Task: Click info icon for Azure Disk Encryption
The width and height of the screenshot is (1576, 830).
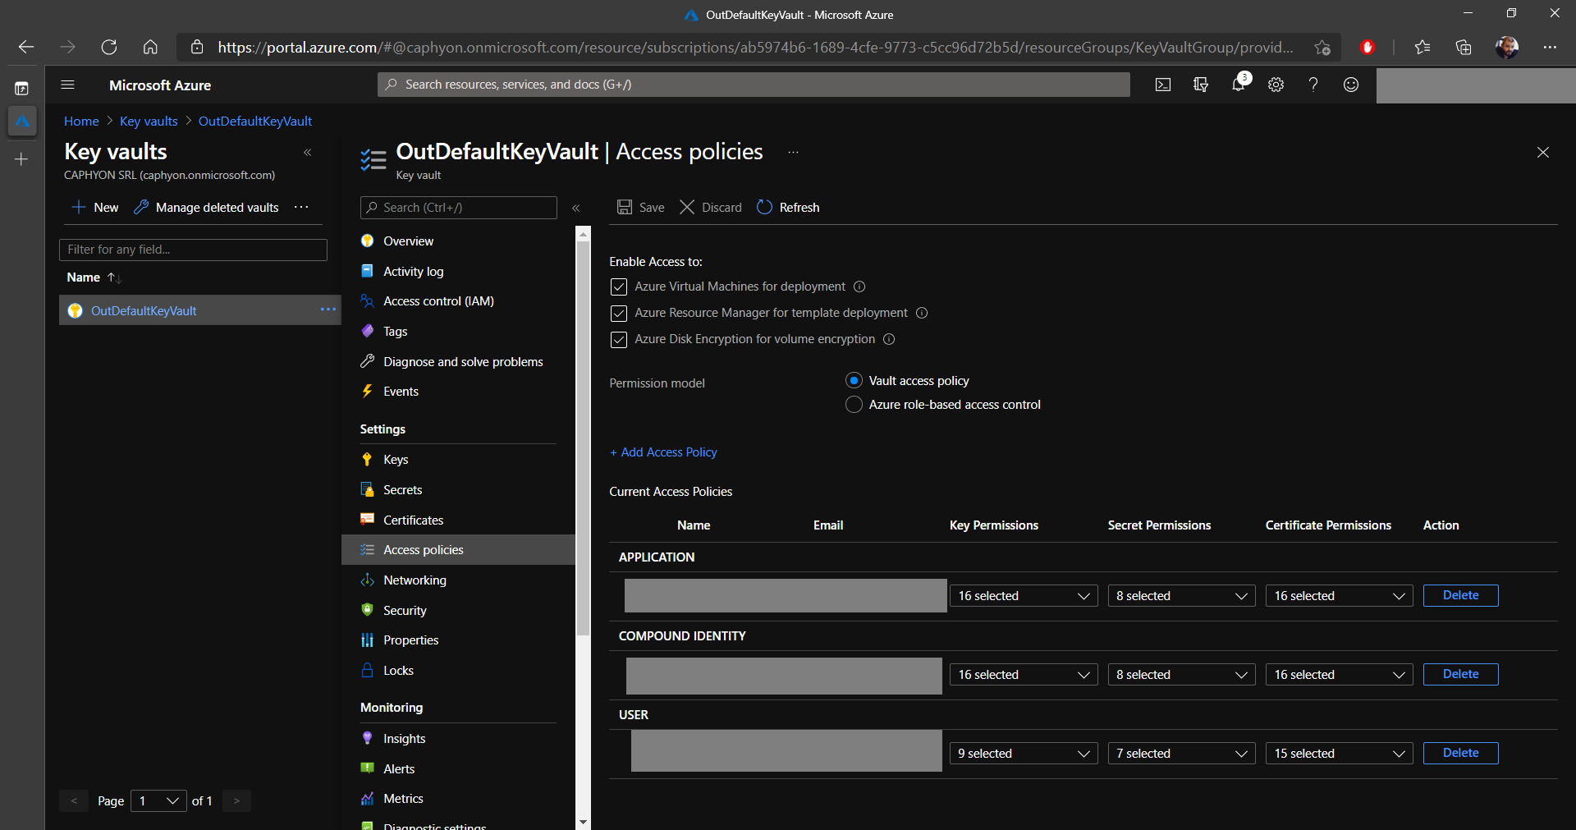Action: (x=889, y=339)
